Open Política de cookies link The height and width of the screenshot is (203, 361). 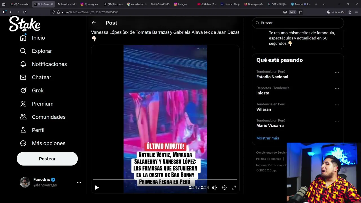point(268,159)
